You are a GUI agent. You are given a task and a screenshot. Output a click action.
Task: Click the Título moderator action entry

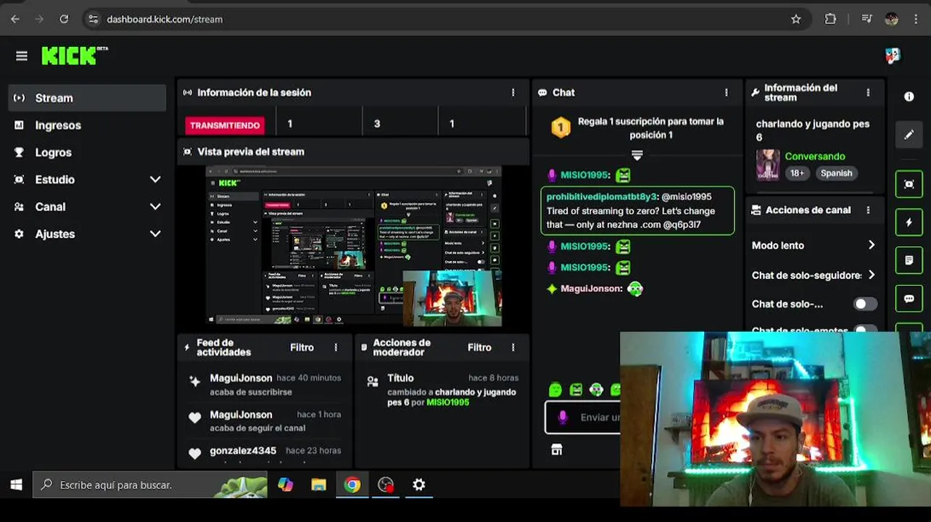coord(444,390)
